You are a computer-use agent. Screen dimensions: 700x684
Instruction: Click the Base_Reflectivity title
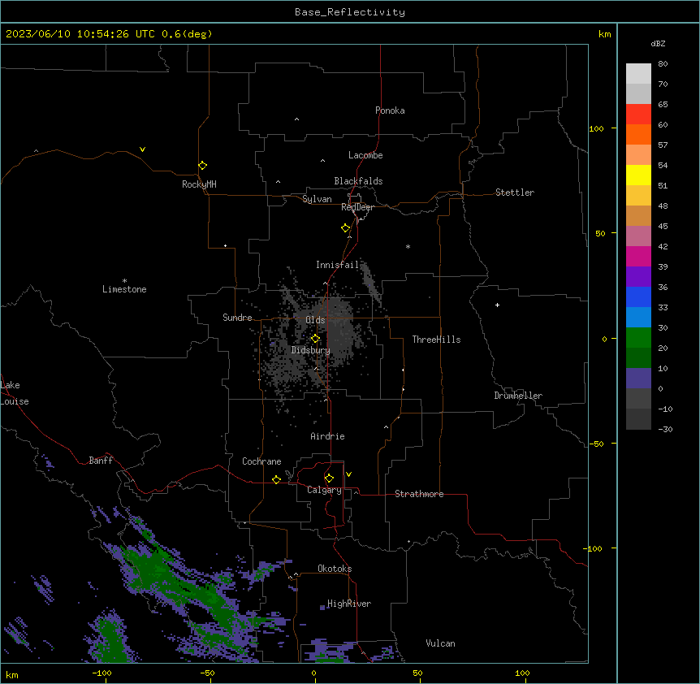point(350,12)
